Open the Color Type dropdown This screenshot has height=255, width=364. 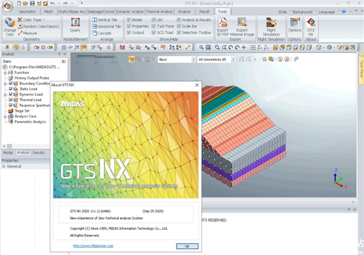point(32,20)
